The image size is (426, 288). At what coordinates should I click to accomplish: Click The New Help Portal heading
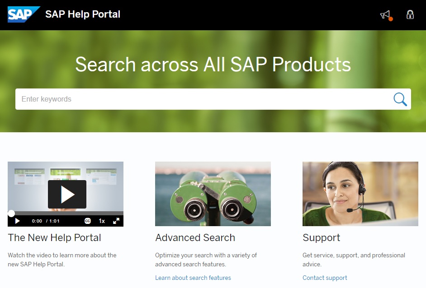(54, 238)
